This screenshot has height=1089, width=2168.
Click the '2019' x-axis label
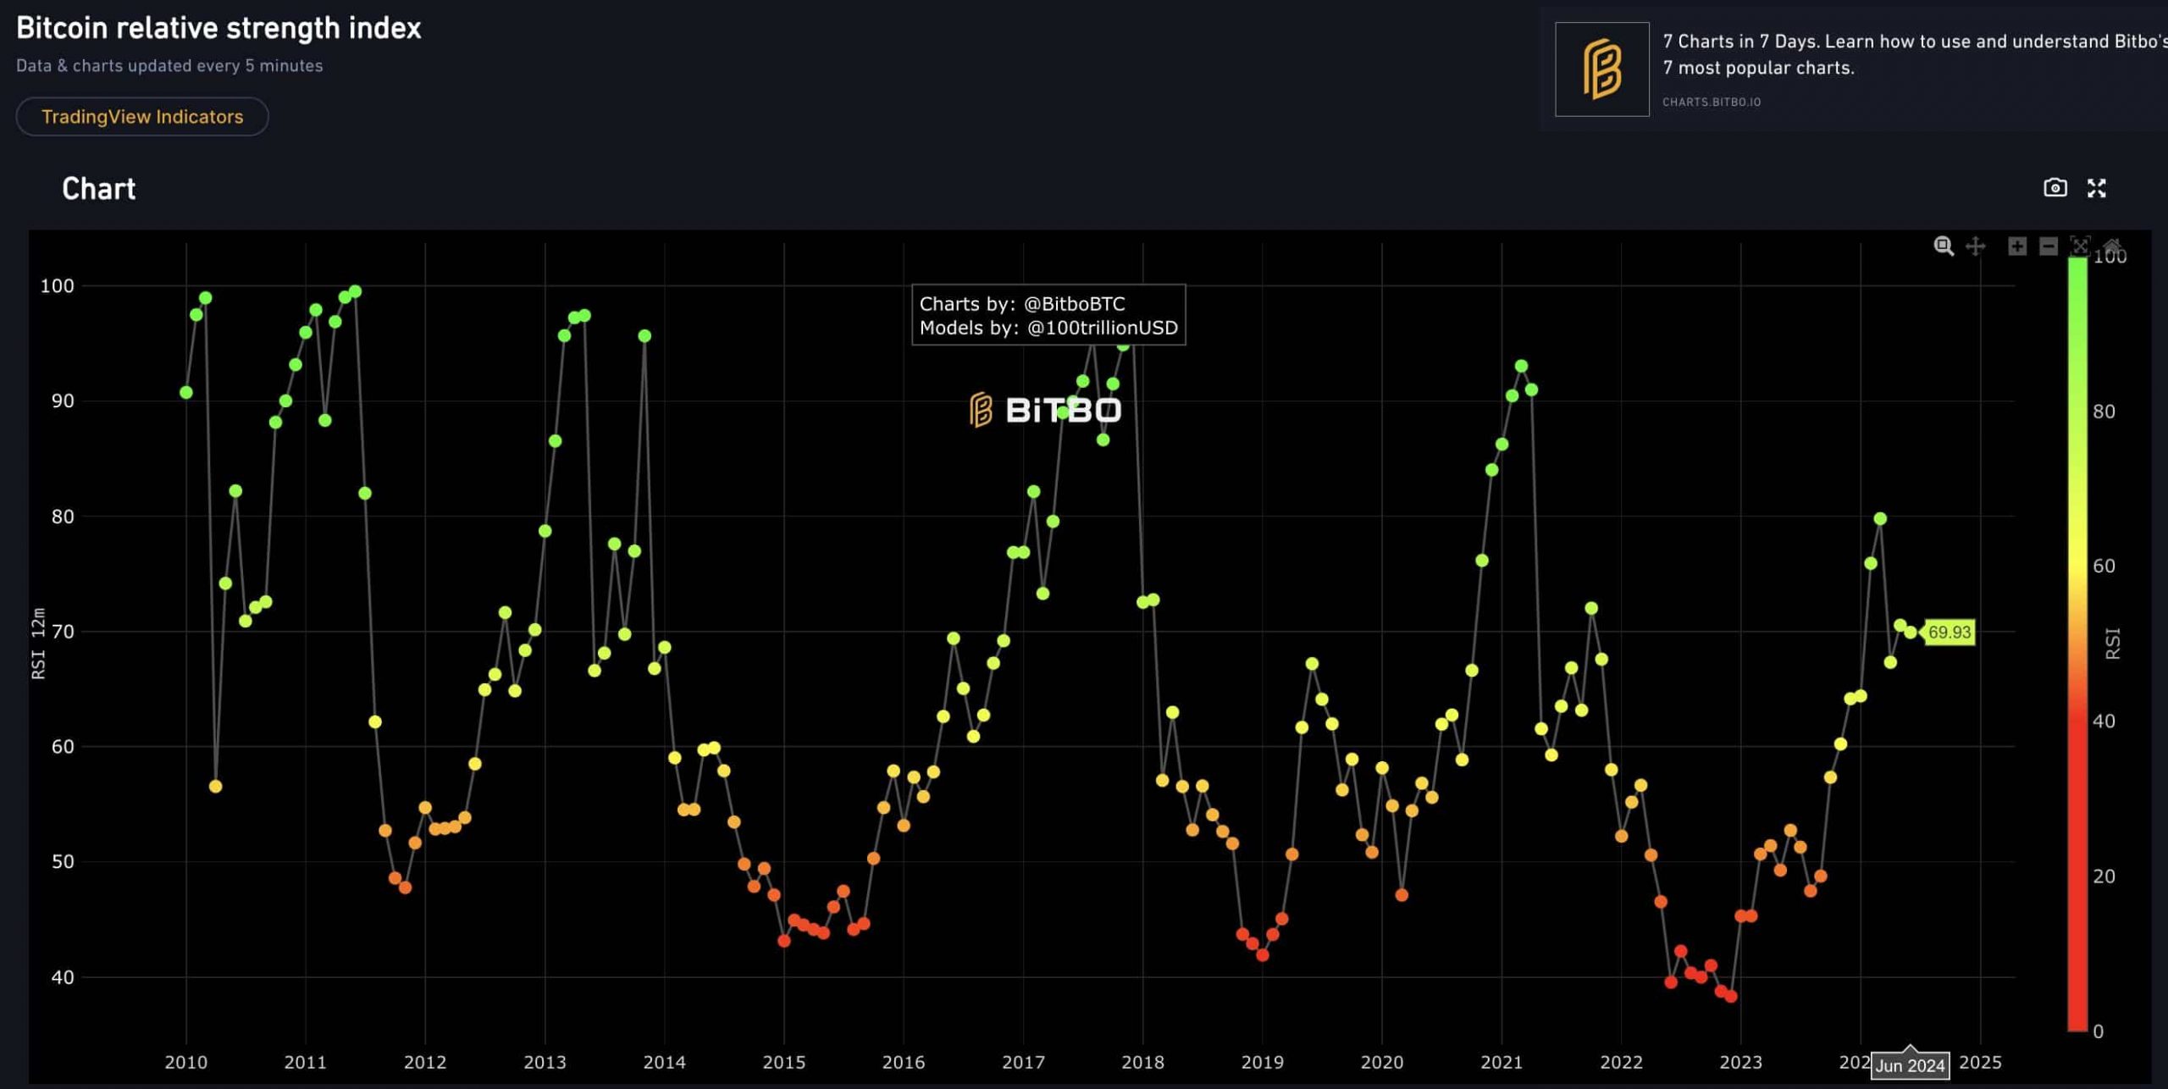coord(1263,1062)
